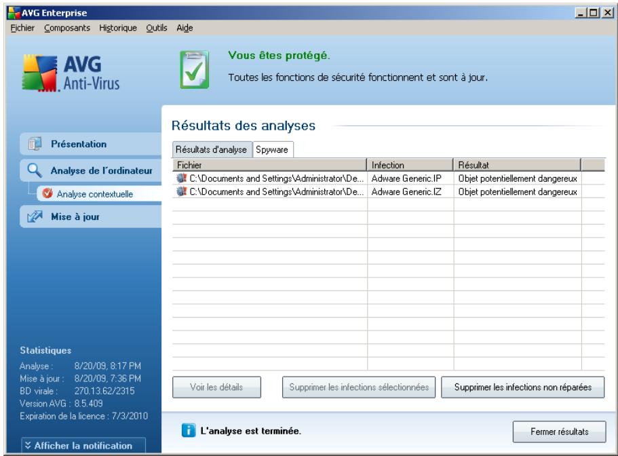Minimize the AVG Enterprise window

580,13
